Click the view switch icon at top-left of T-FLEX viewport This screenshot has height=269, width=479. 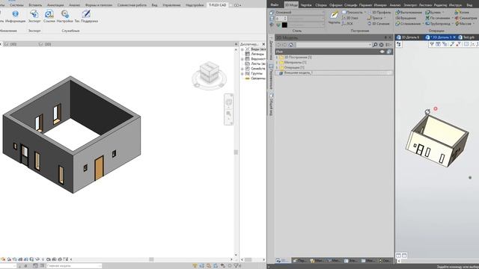click(x=398, y=44)
